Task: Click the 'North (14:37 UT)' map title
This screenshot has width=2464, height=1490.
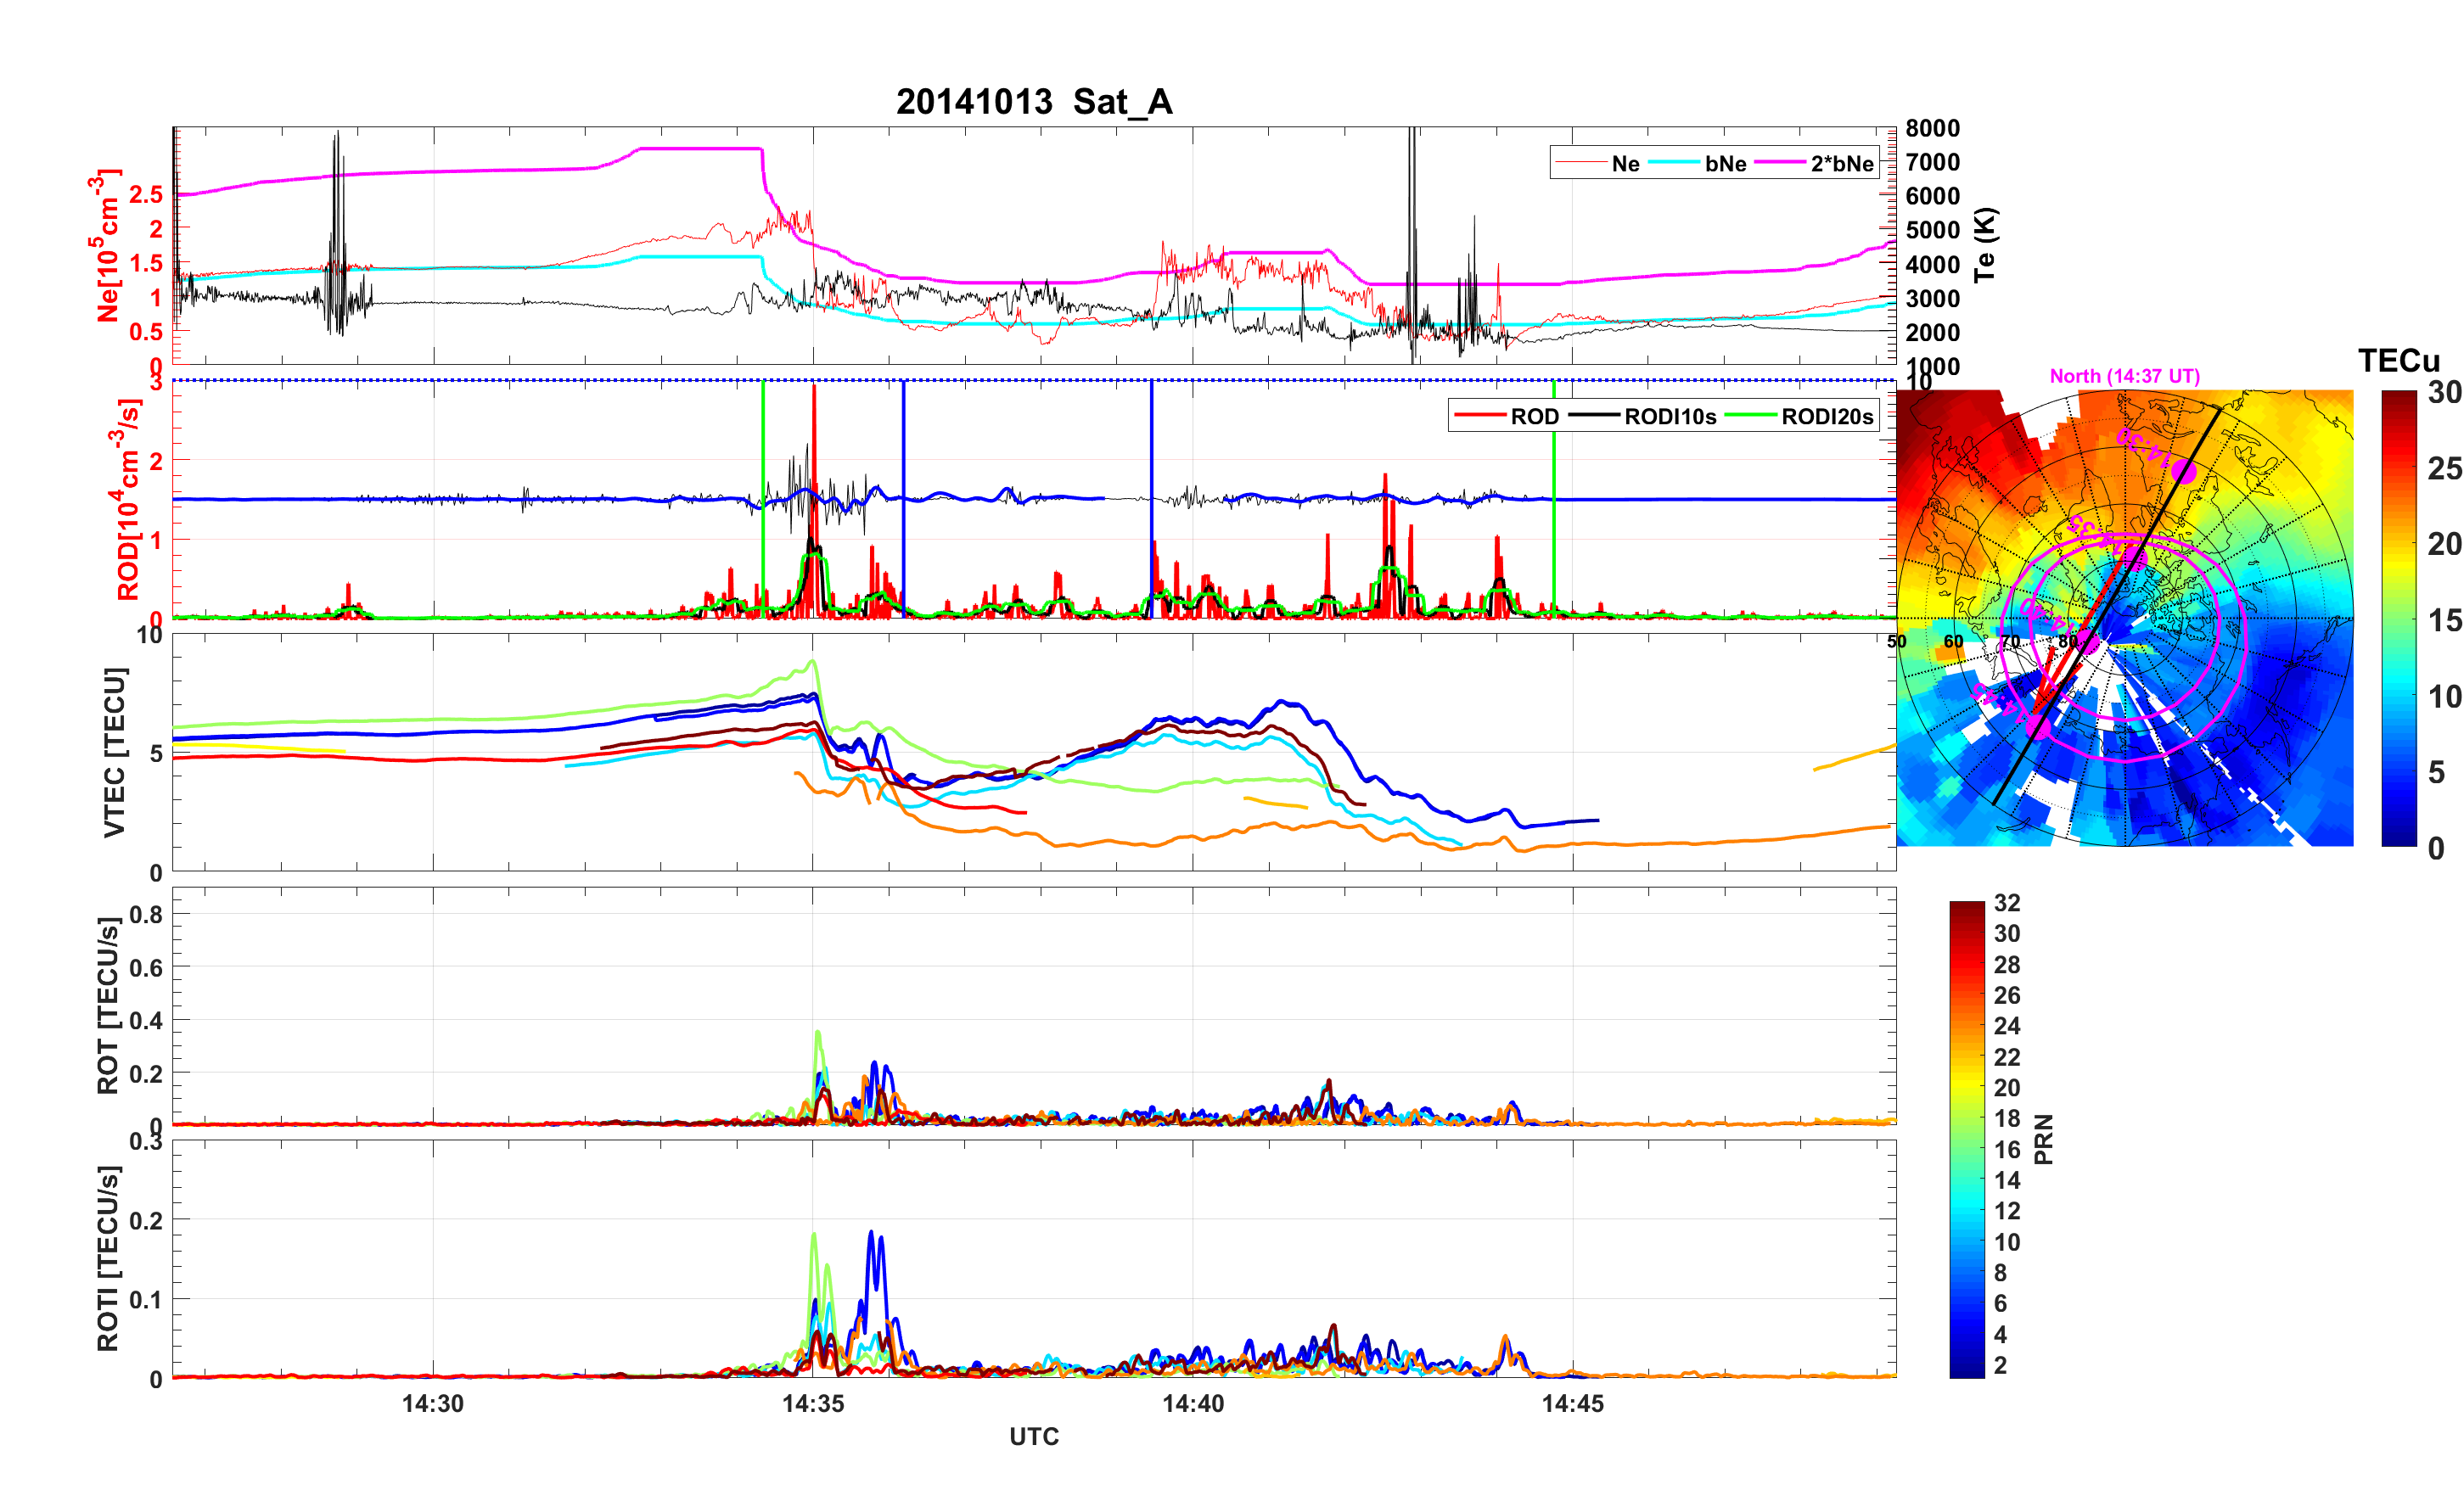Action: coord(2124,376)
